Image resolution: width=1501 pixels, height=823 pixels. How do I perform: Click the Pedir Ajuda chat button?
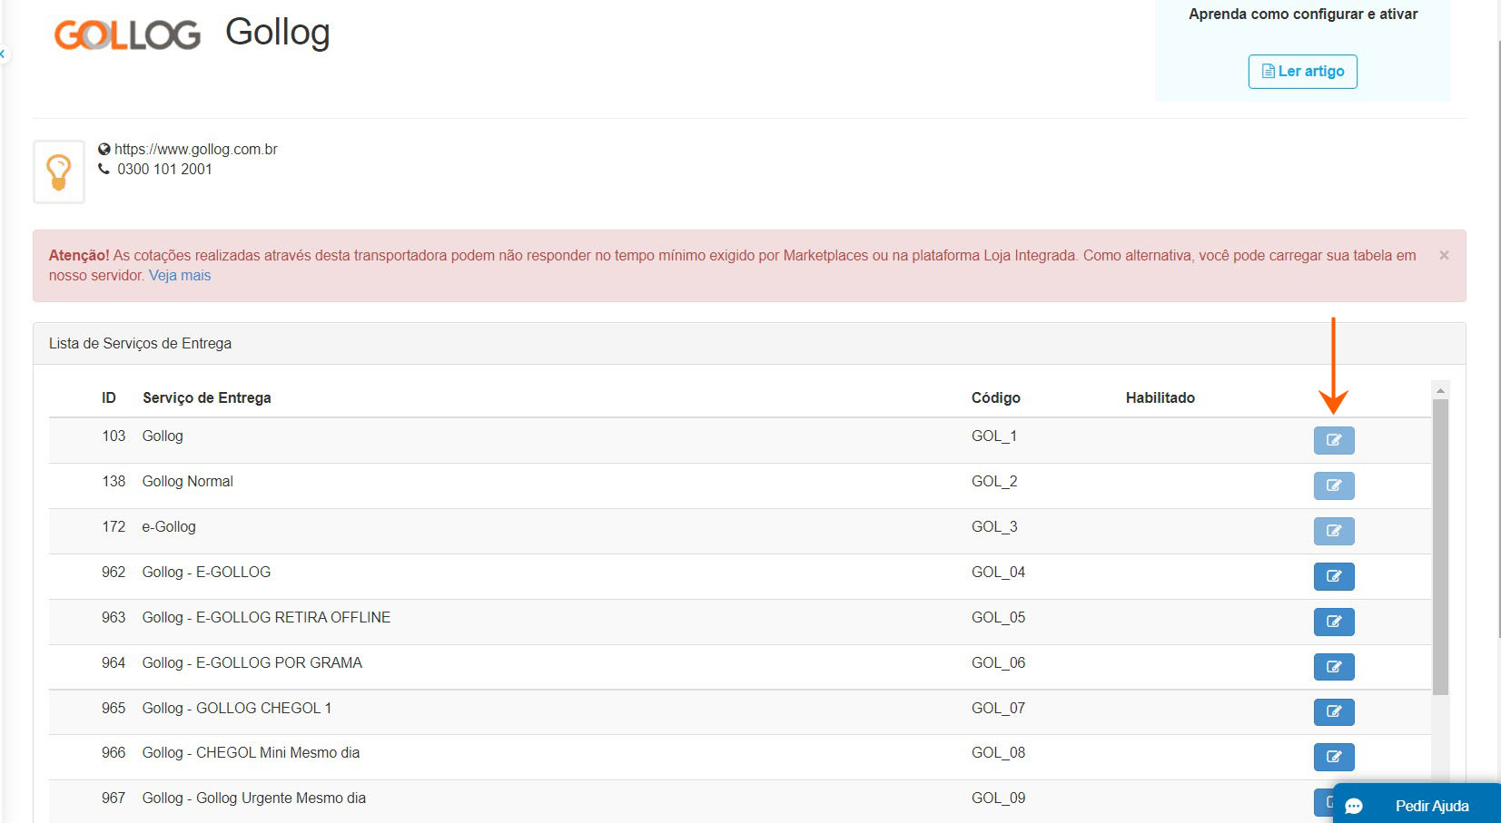click(x=1416, y=806)
